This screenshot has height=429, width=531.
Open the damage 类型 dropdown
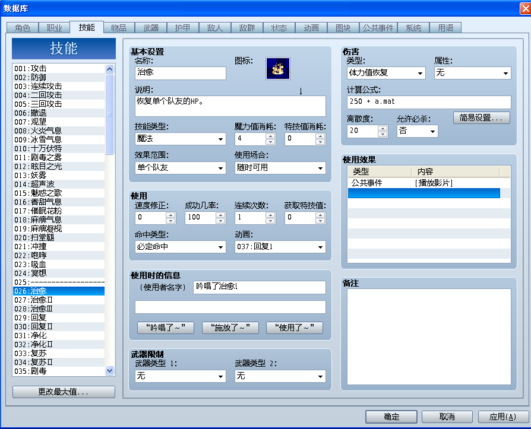coord(386,73)
